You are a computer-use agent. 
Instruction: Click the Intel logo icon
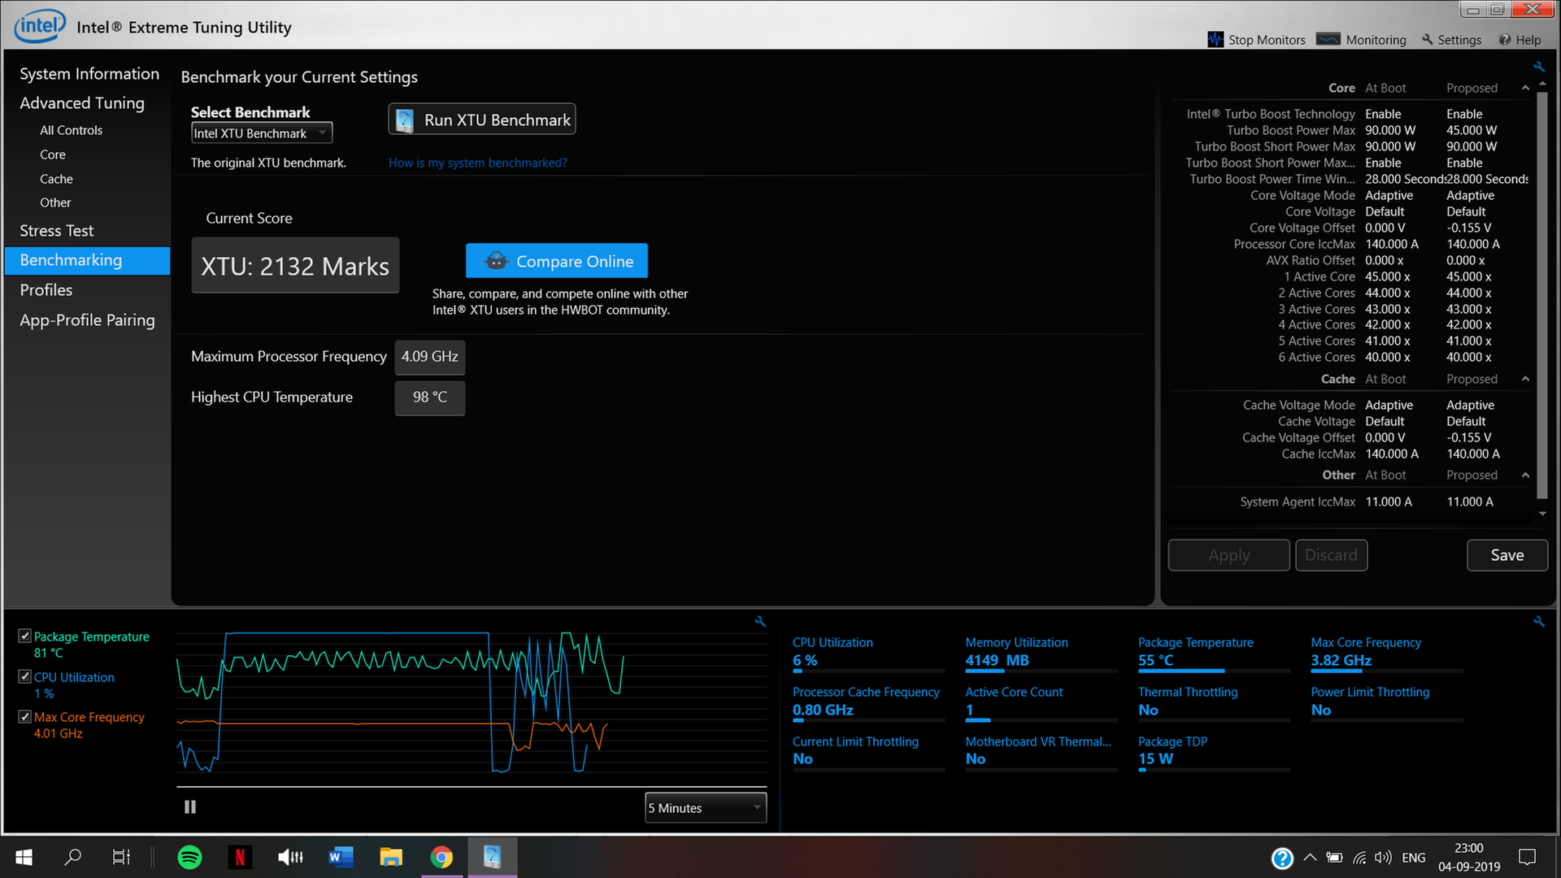click(x=40, y=26)
